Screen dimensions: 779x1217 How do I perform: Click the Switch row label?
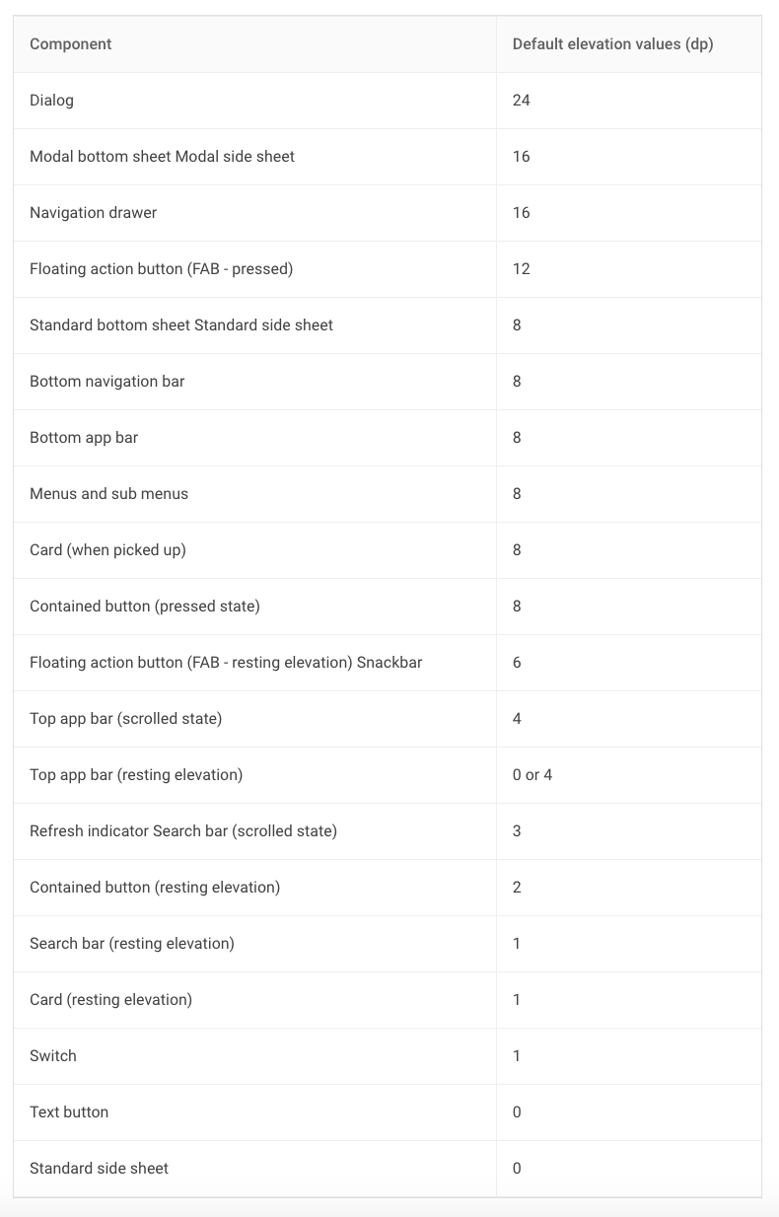point(52,1056)
